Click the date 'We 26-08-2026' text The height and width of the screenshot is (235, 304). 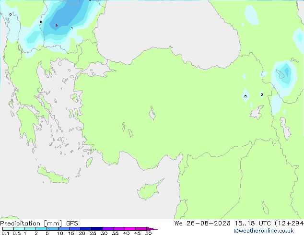202,223
